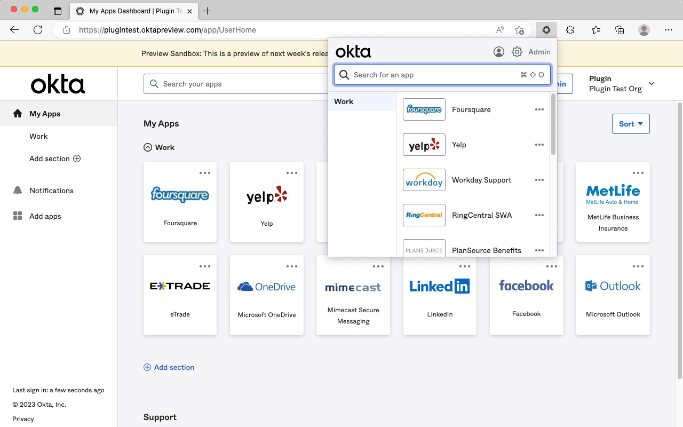Open options menu on Mimecast card
Viewport: 683px width, 427px height.
[x=378, y=266]
